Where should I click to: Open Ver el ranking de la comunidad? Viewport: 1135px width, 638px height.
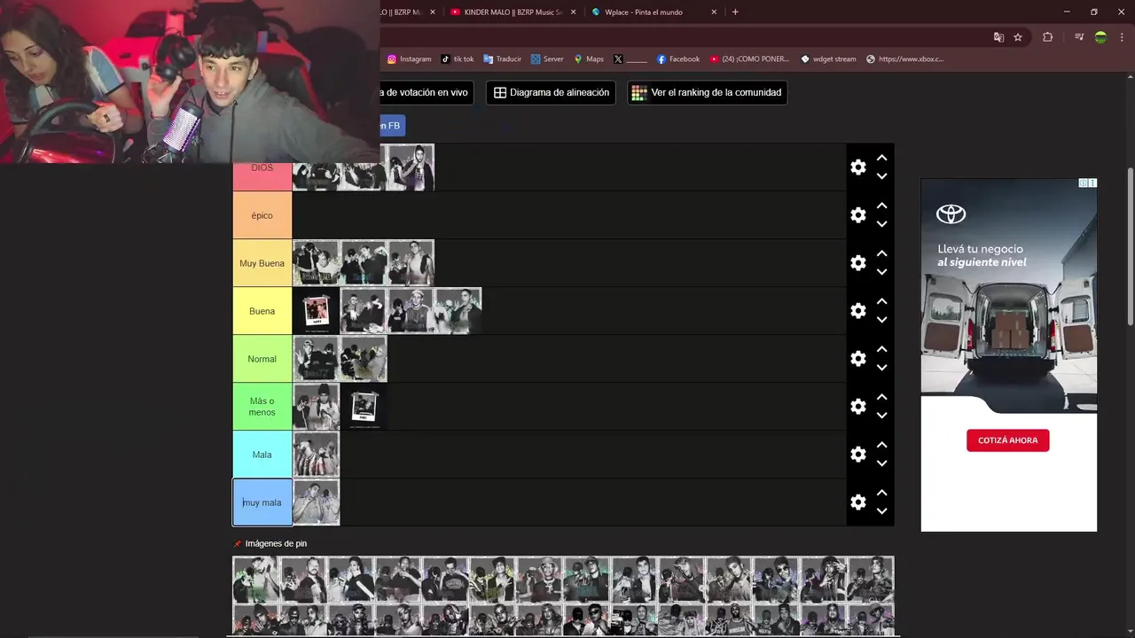[x=707, y=92]
